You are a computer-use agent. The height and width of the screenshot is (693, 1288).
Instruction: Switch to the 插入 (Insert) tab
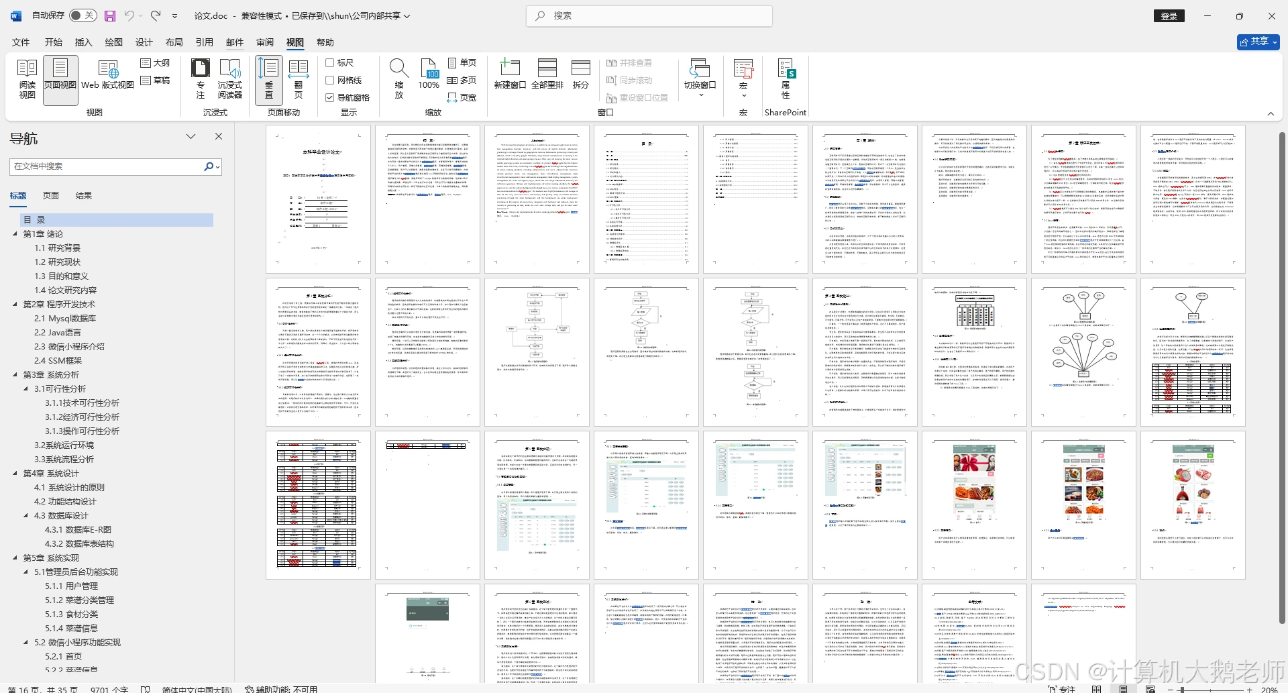click(x=83, y=42)
